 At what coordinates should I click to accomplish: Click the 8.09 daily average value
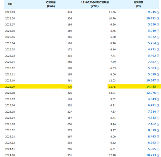pos(113,137)
